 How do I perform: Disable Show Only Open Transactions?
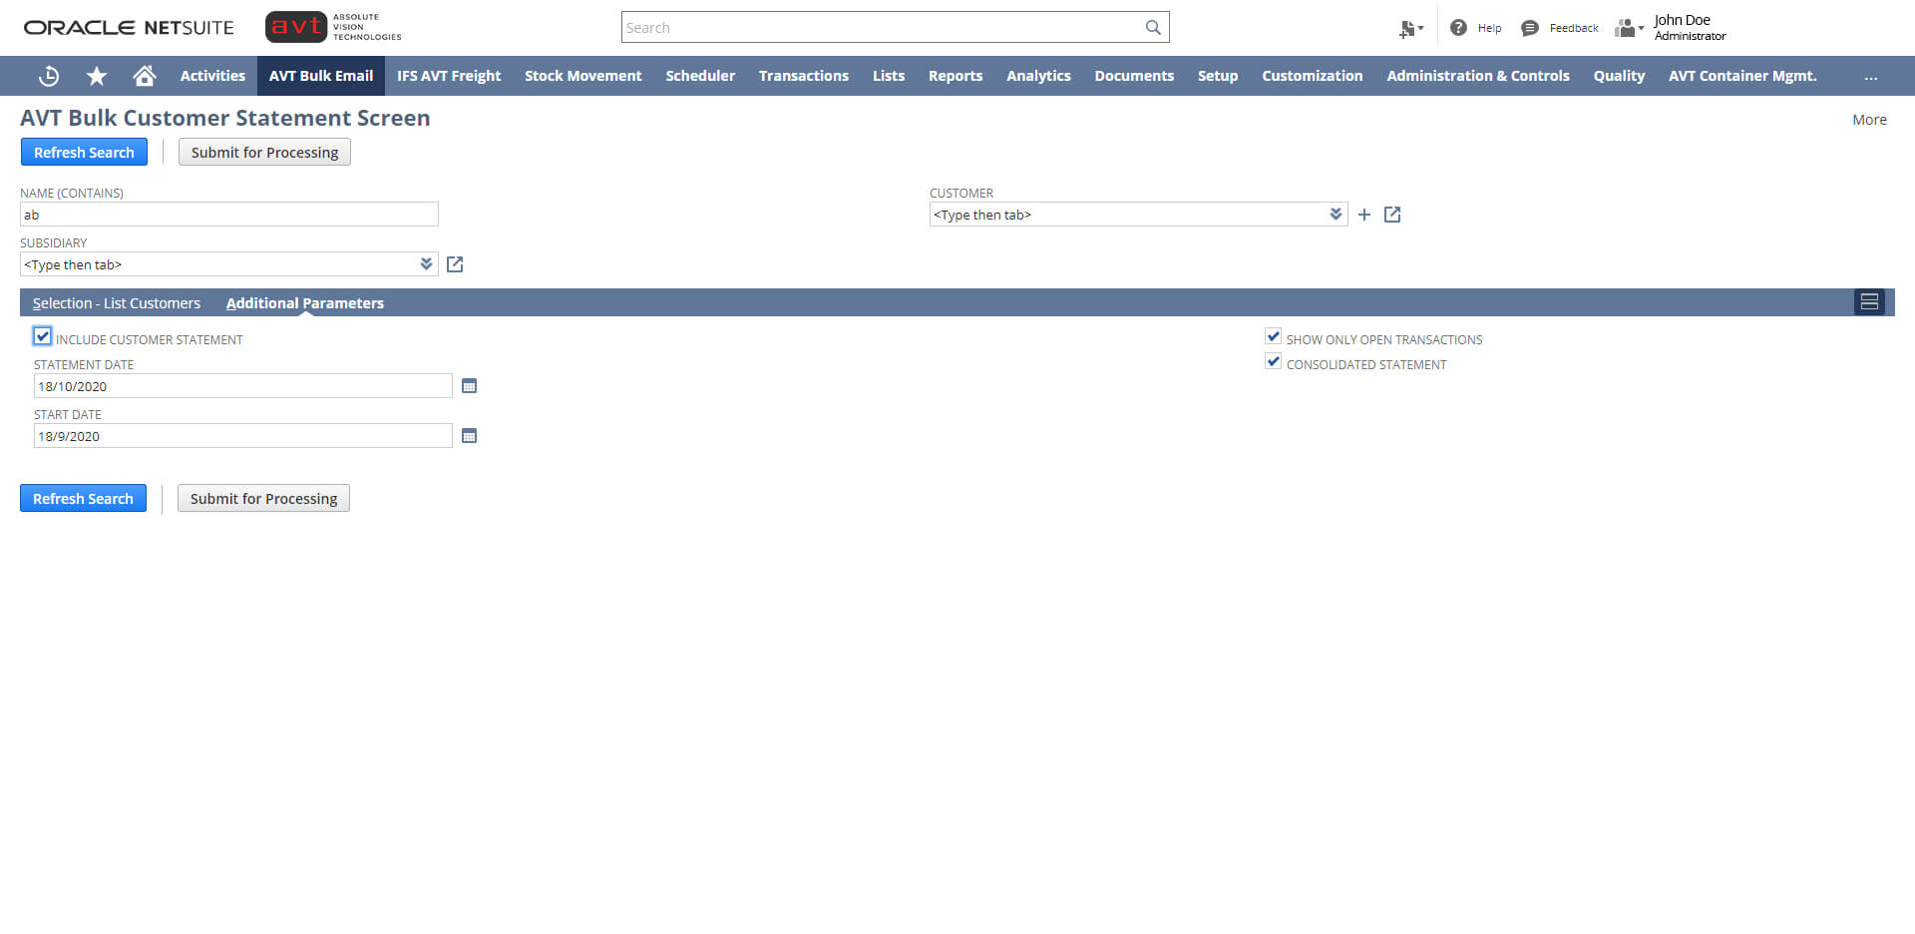1273,336
